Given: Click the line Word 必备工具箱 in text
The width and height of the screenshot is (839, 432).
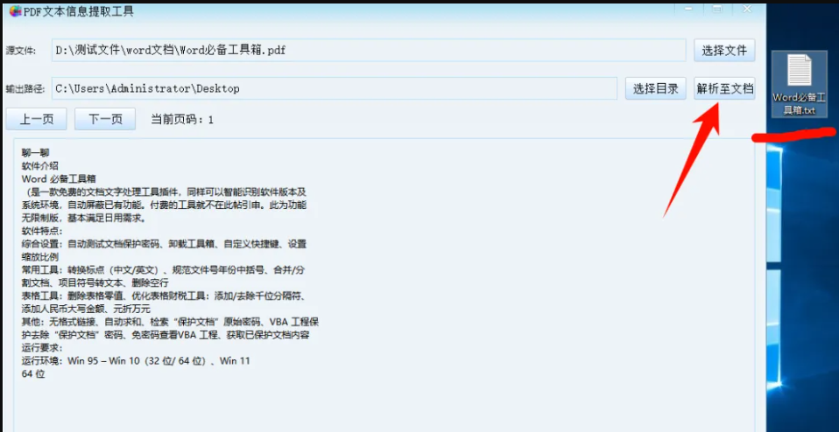Looking at the screenshot, I should pyautogui.click(x=59, y=179).
